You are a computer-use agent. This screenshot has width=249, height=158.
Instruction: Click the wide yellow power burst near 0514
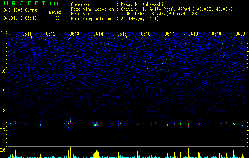click(96, 153)
